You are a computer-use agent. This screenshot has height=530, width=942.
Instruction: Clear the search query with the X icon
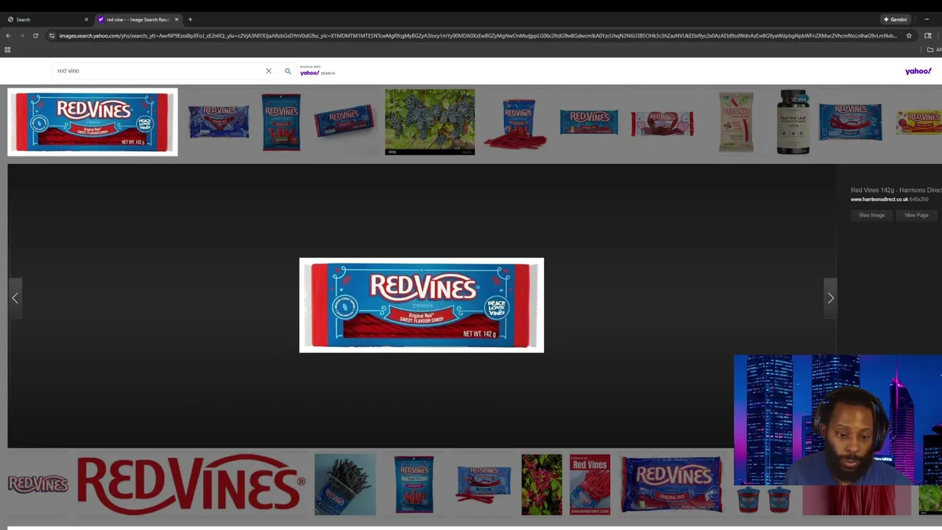click(269, 71)
